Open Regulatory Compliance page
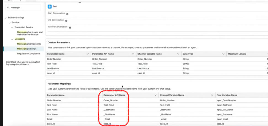Viewport: 268px width, 126px height. pyautogui.click(x=28, y=54)
